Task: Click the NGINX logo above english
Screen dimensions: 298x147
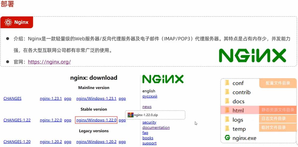Action: (x=163, y=79)
